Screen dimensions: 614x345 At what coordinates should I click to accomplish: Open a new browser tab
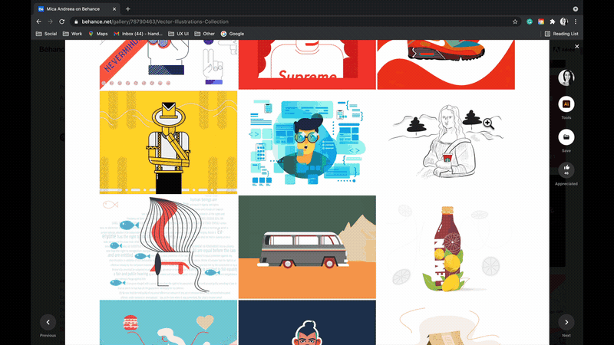(x=127, y=8)
